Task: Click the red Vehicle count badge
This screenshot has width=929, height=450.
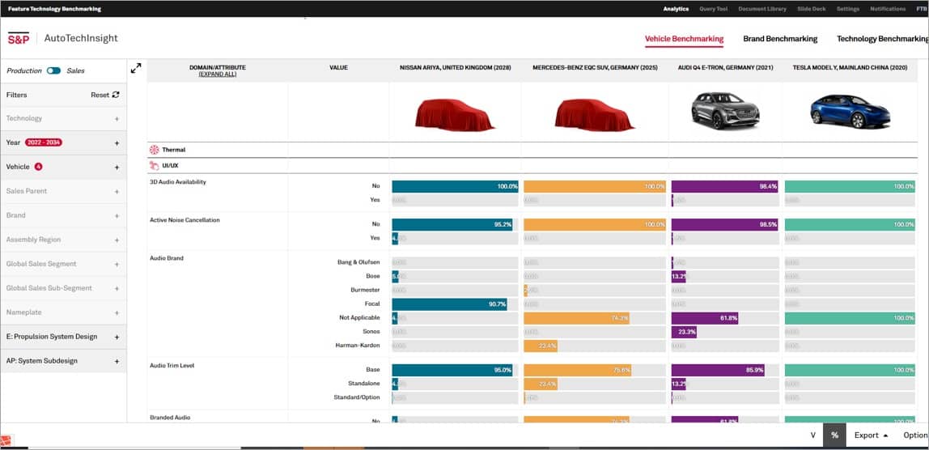Action: [x=38, y=167]
